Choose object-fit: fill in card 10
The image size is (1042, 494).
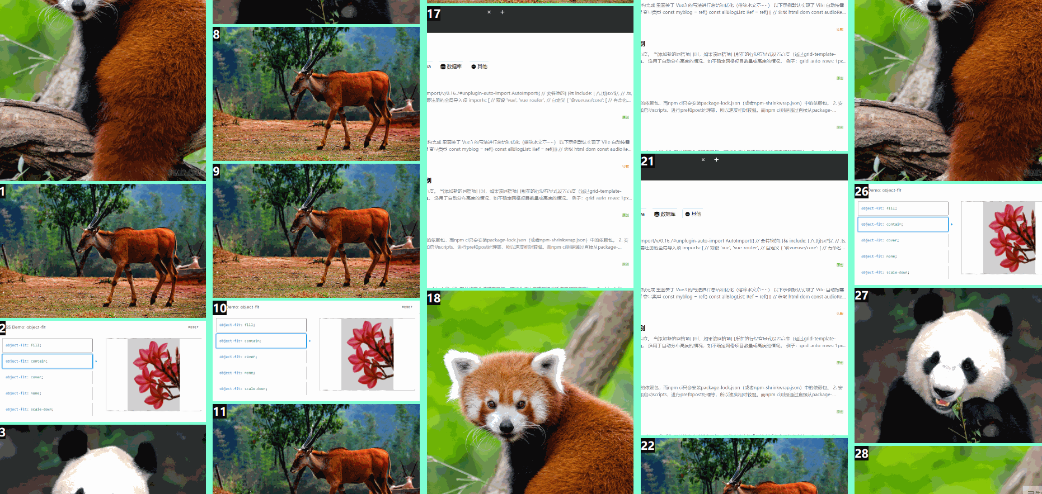coord(261,325)
